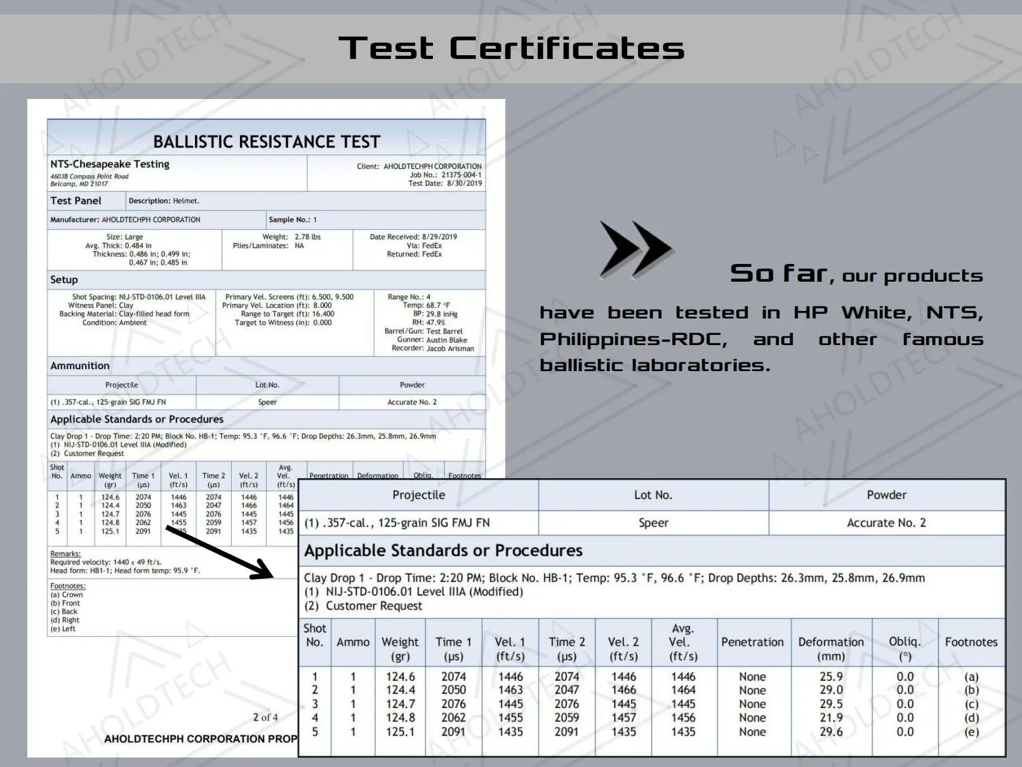The image size is (1022, 767).
Task: Select the "Ammunition" section heading
Action: pos(80,365)
